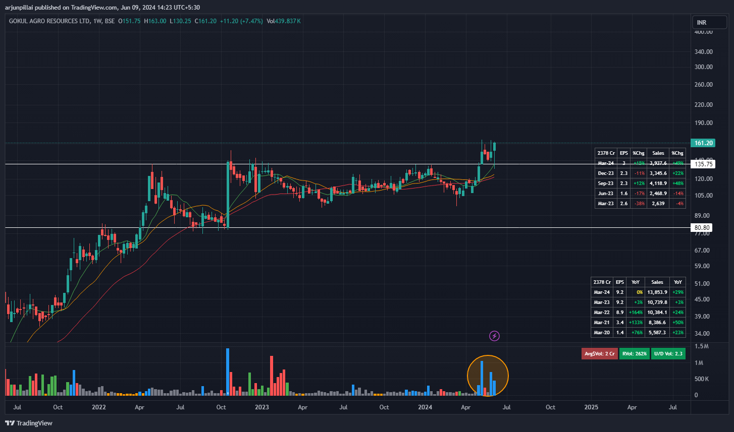Click the 2025 label on the time axis
The height and width of the screenshot is (432, 734).
point(591,407)
